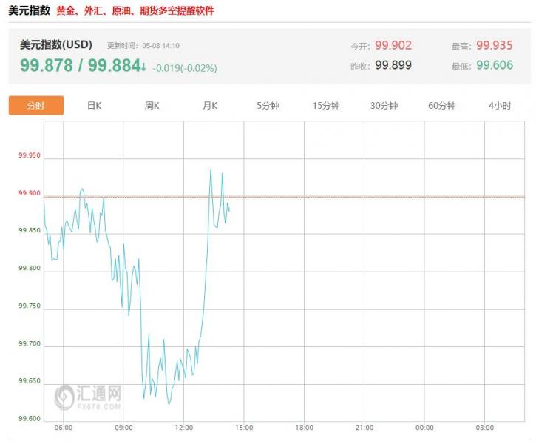The height and width of the screenshot is (444, 536).
Task: Select the 5分钟 interval tab
Action: pyautogui.click(x=268, y=105)
